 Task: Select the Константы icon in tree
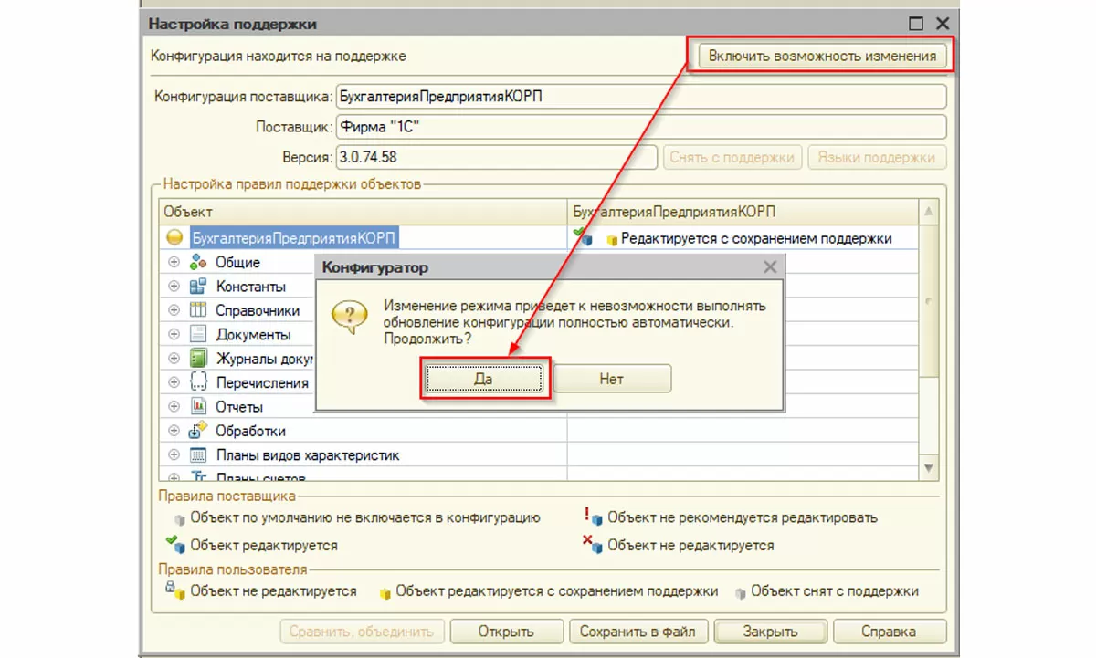pyautogui.click(x=198, y=286)
